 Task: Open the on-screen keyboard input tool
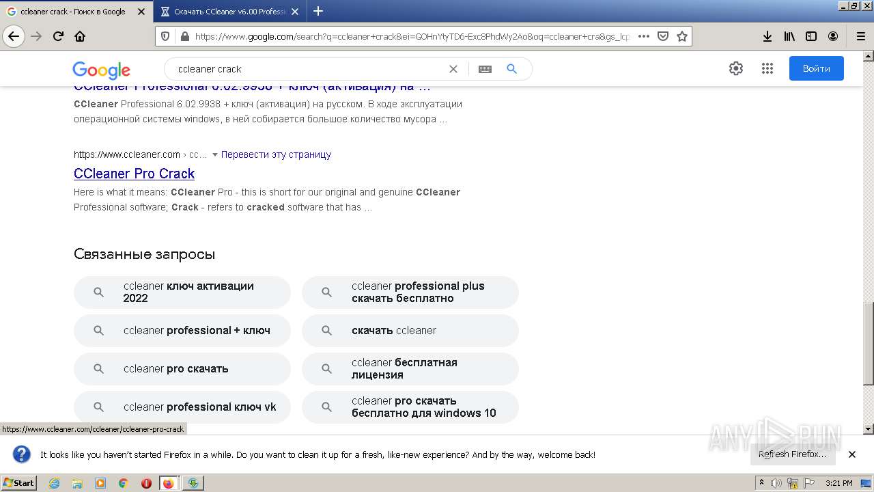coord(485,69)
